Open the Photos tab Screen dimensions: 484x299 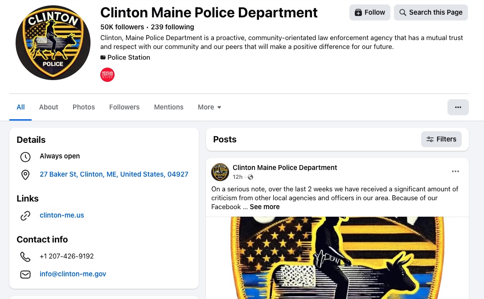pyautogui.click(x=84, y=107)
